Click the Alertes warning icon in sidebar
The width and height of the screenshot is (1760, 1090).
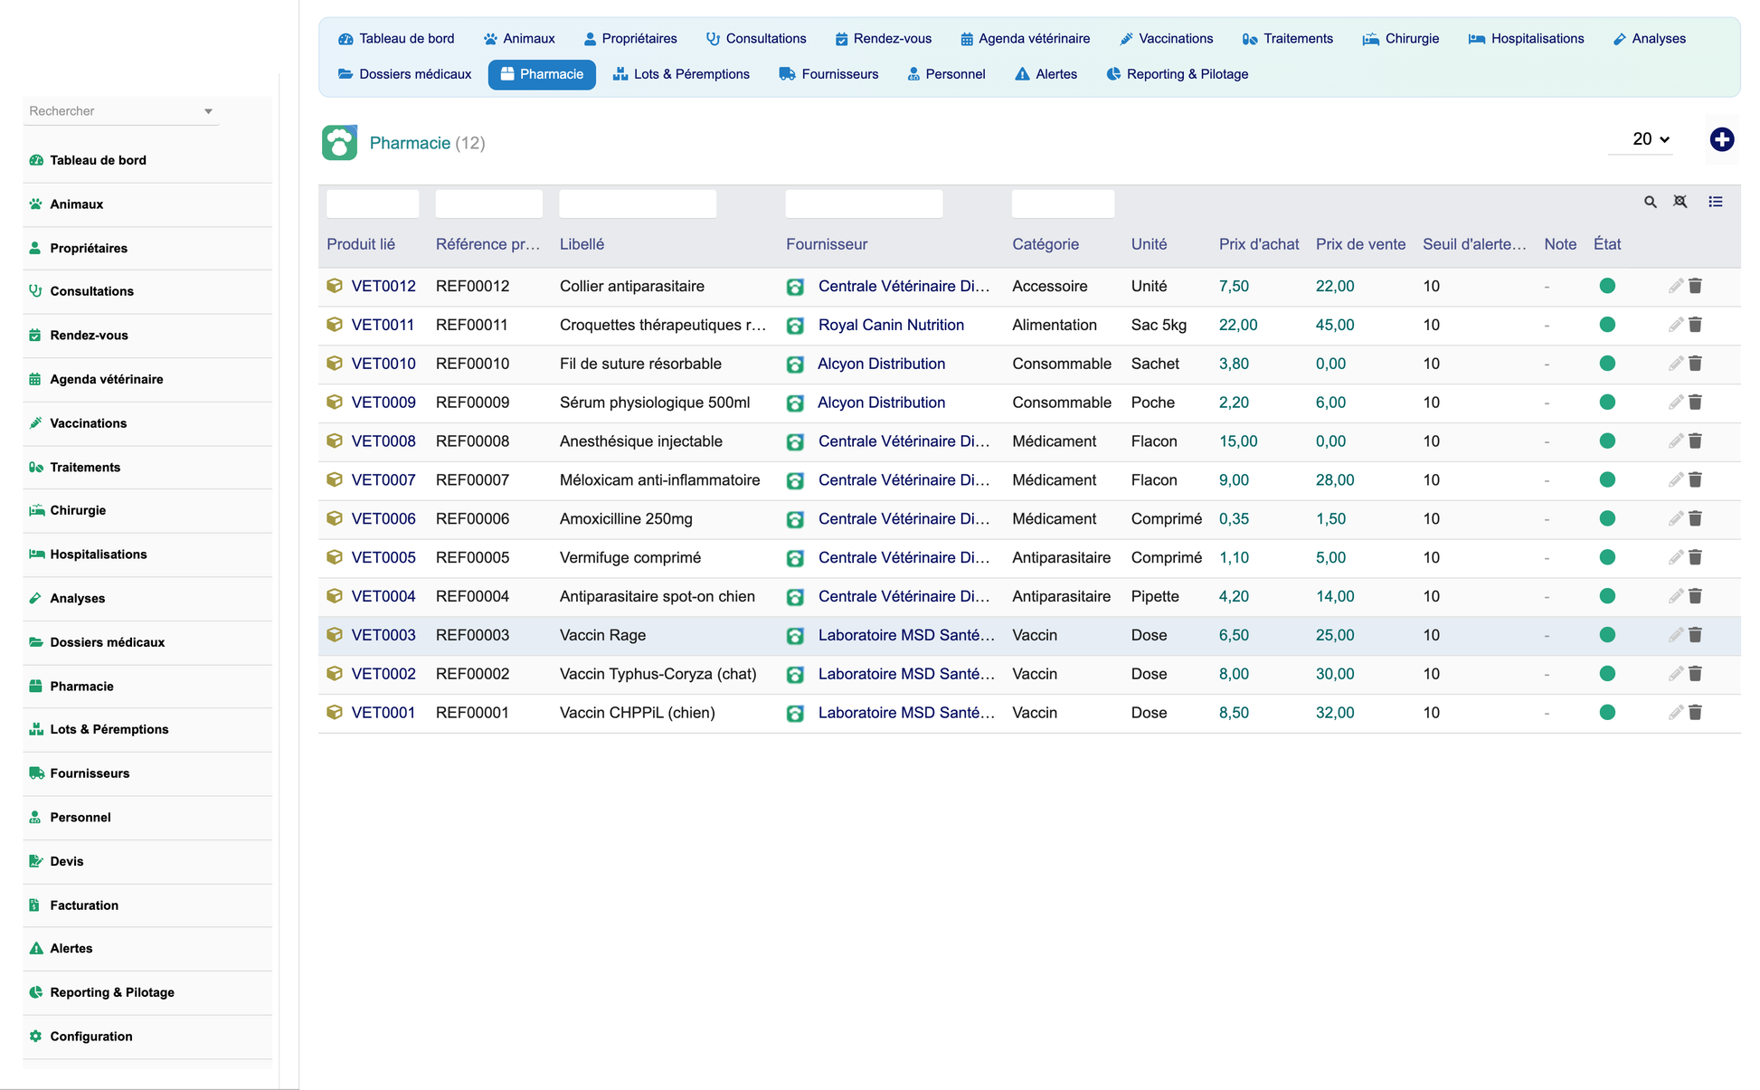point(36,949)
